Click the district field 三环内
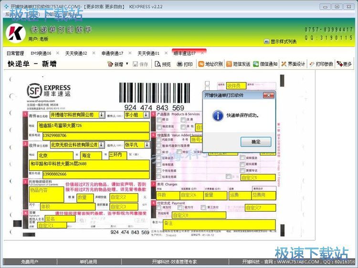The image size is (358, 268). tap(118, 155)
